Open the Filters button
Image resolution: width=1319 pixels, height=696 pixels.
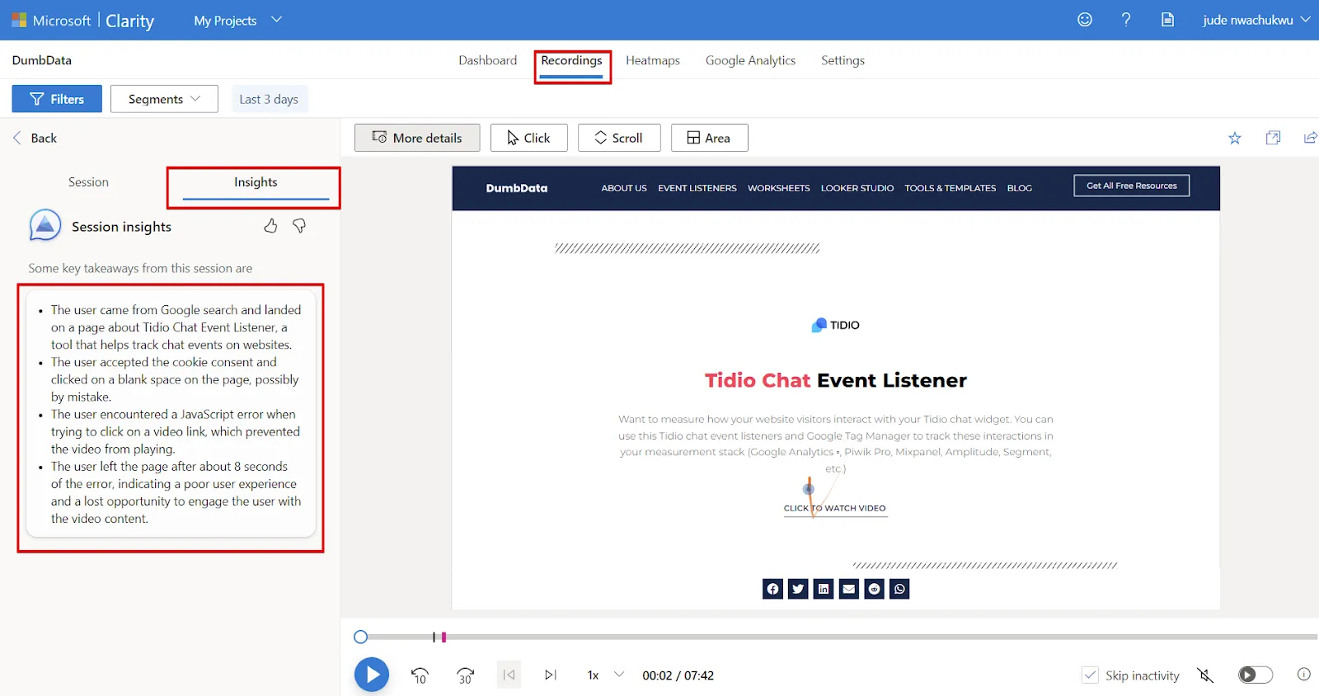[x=57, y=99]
